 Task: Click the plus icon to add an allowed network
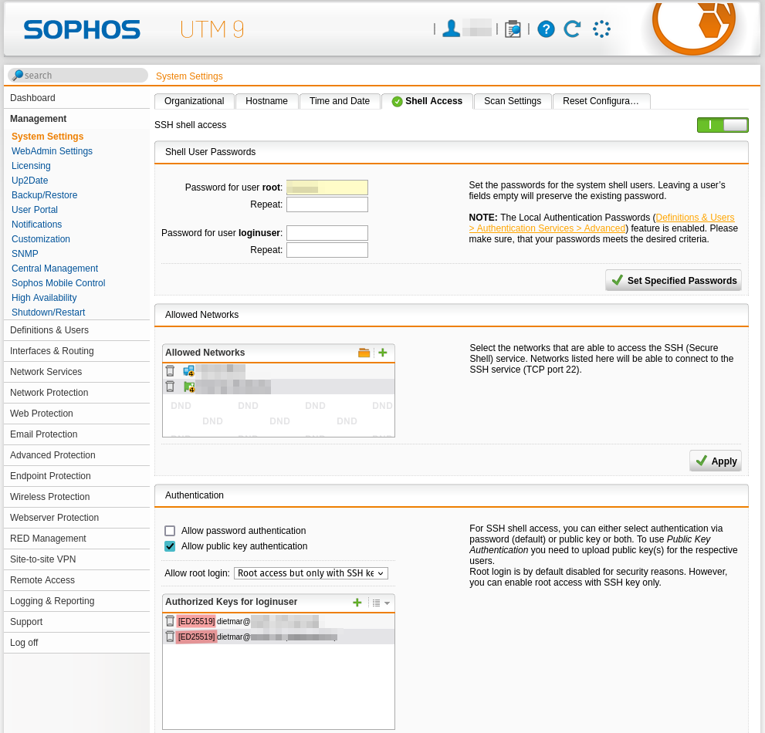pyautogui.click(x=382, y=353)
